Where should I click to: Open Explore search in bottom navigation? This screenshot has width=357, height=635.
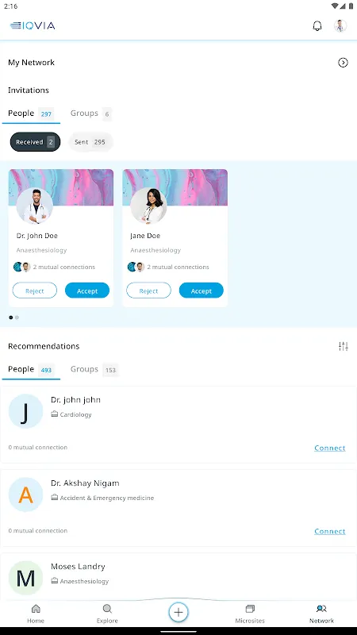point(107,614)
